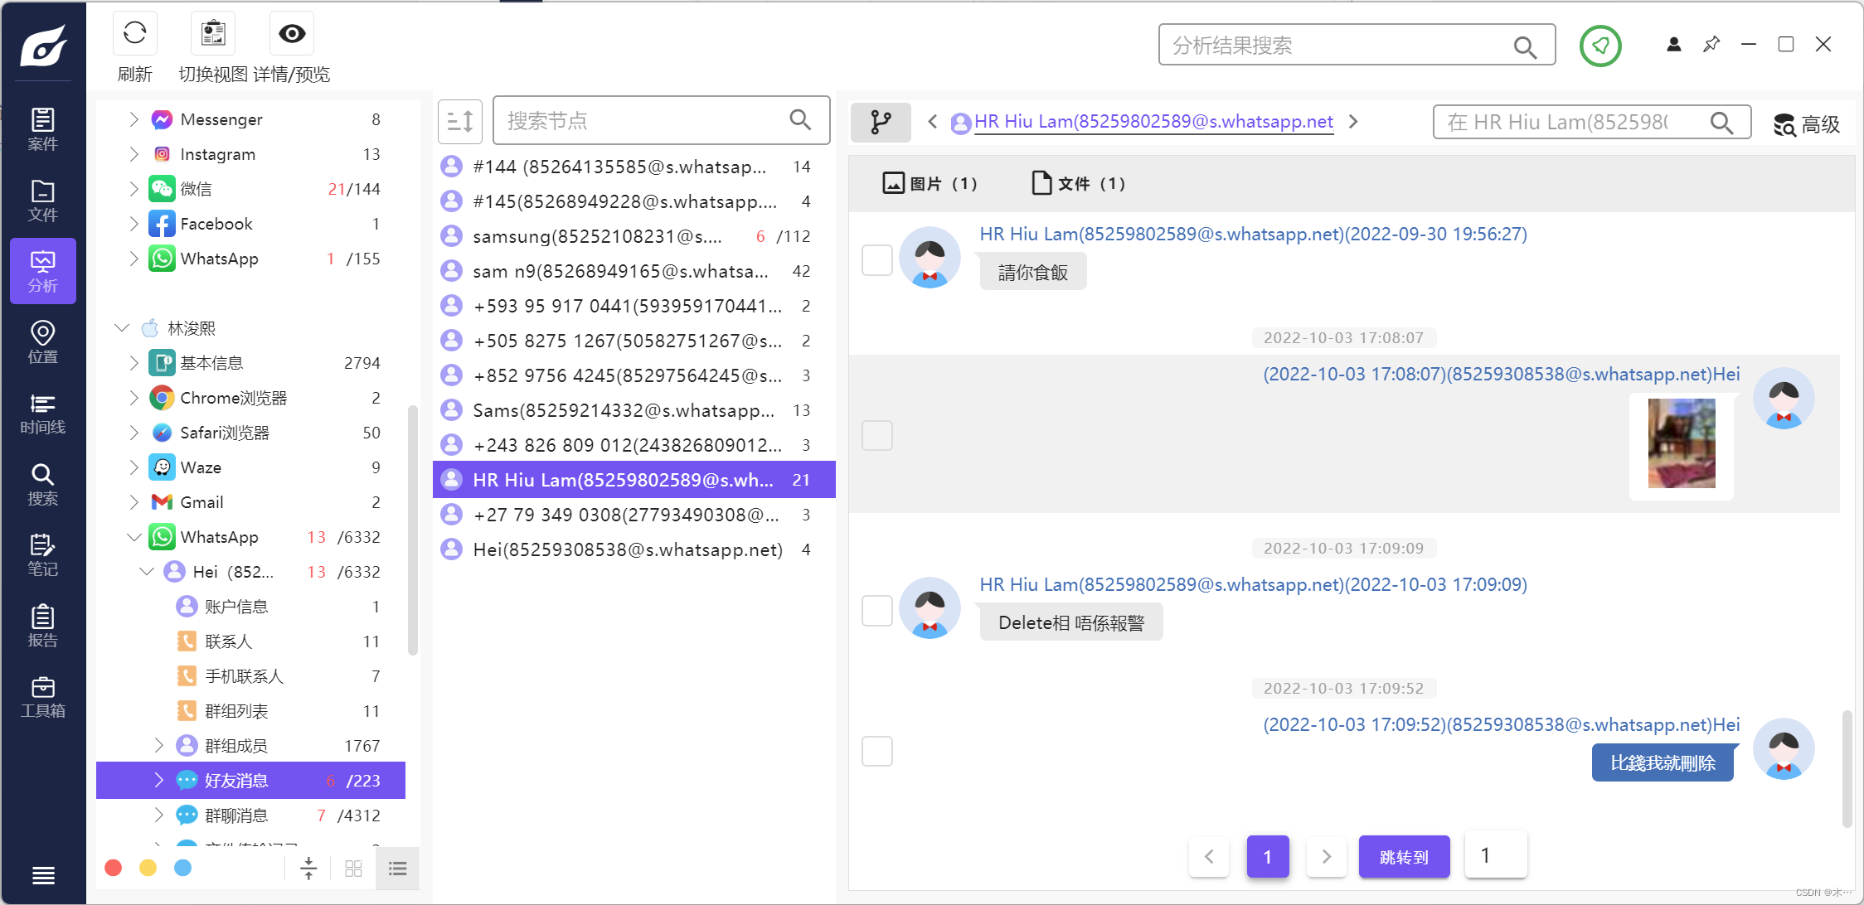Open the Toolbox (工具箱) in sidebar
Screen dimensions: 1864x905
tap(43, 697)
